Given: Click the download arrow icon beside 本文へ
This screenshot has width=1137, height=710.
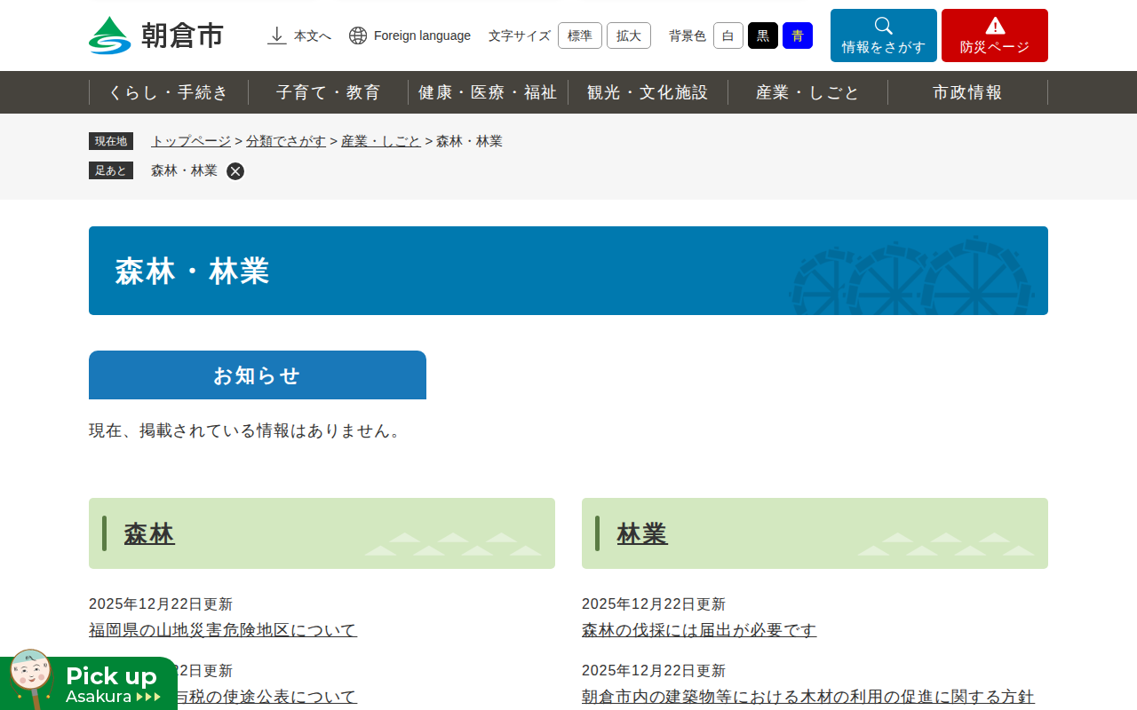Looking at the screenshot, I should pyautogui.click(x=277, y=35).
